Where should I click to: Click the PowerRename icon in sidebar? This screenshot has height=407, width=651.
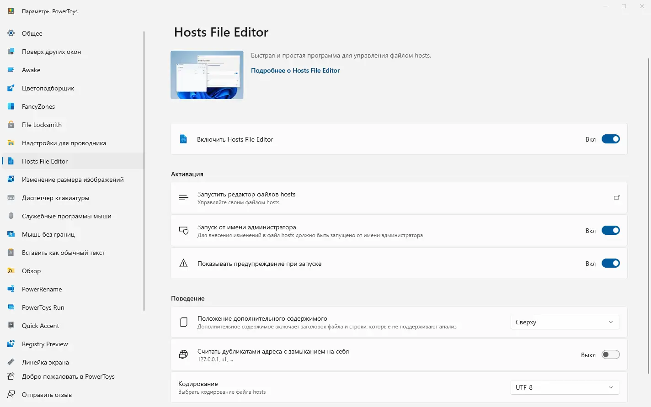click(11, 289)
